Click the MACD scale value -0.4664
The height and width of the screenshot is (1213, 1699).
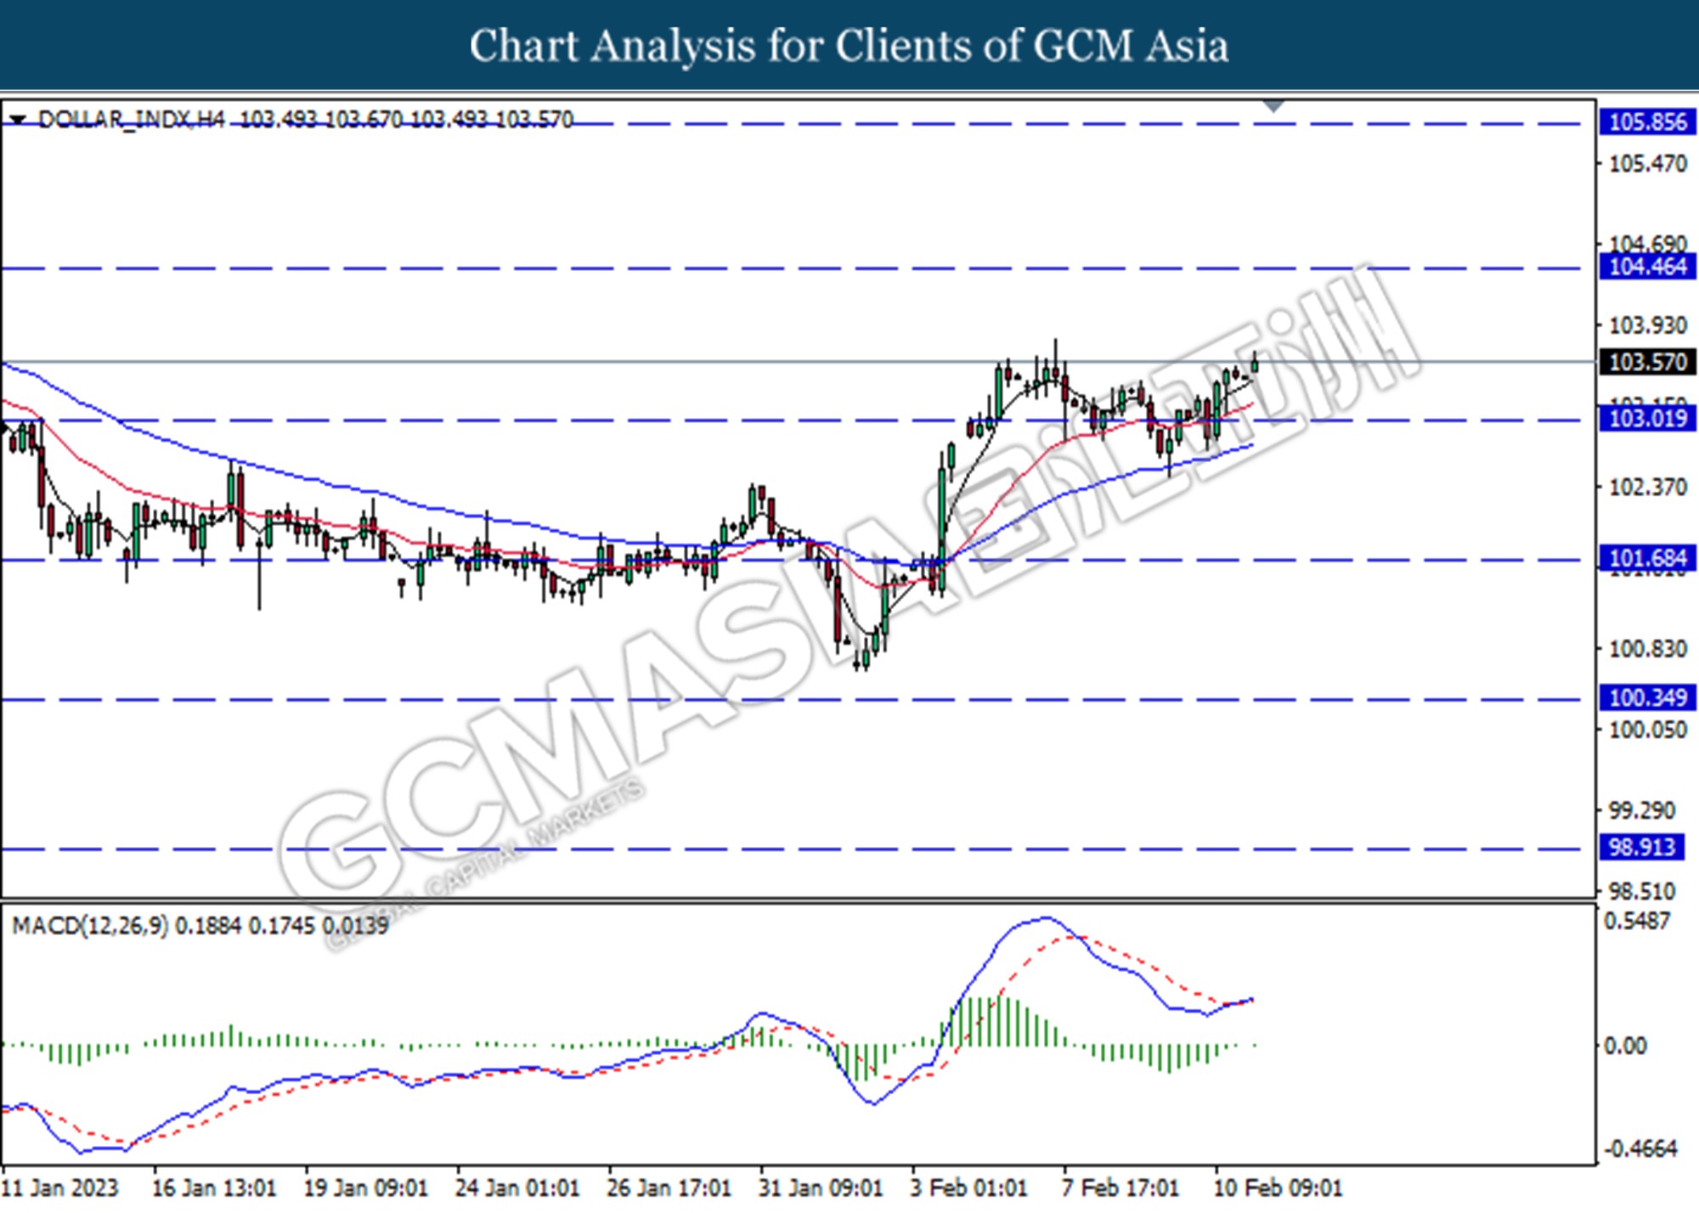tap(1640, 1149)
